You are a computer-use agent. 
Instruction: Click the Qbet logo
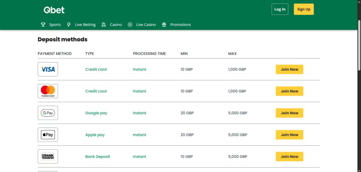coord(54,10)
